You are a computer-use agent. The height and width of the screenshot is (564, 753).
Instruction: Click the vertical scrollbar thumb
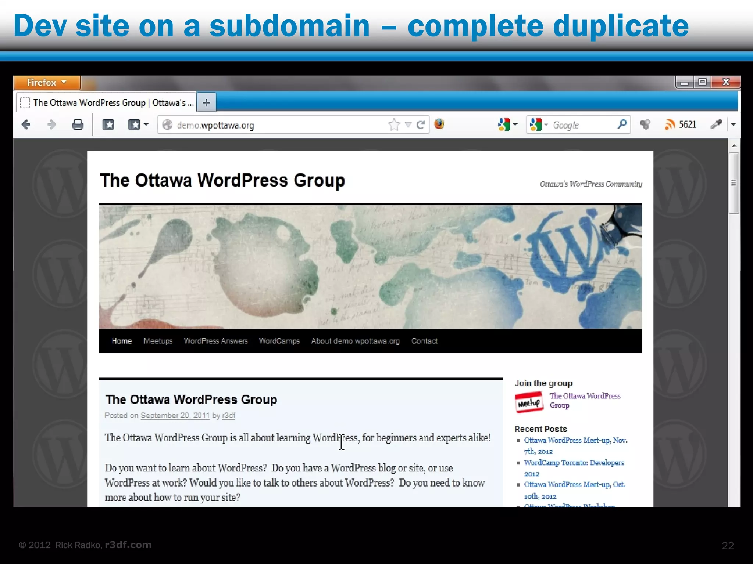coord(734,183)
